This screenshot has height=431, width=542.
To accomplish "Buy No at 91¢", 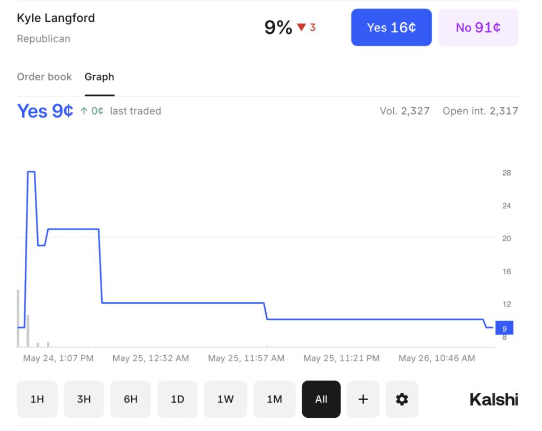I will tap(478, 28).
